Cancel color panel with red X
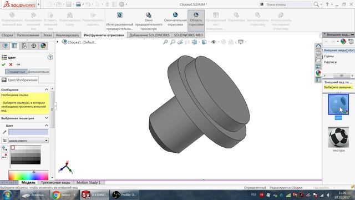Image resolution: width=355 pixels, height=200 pixels. point(11,64)
